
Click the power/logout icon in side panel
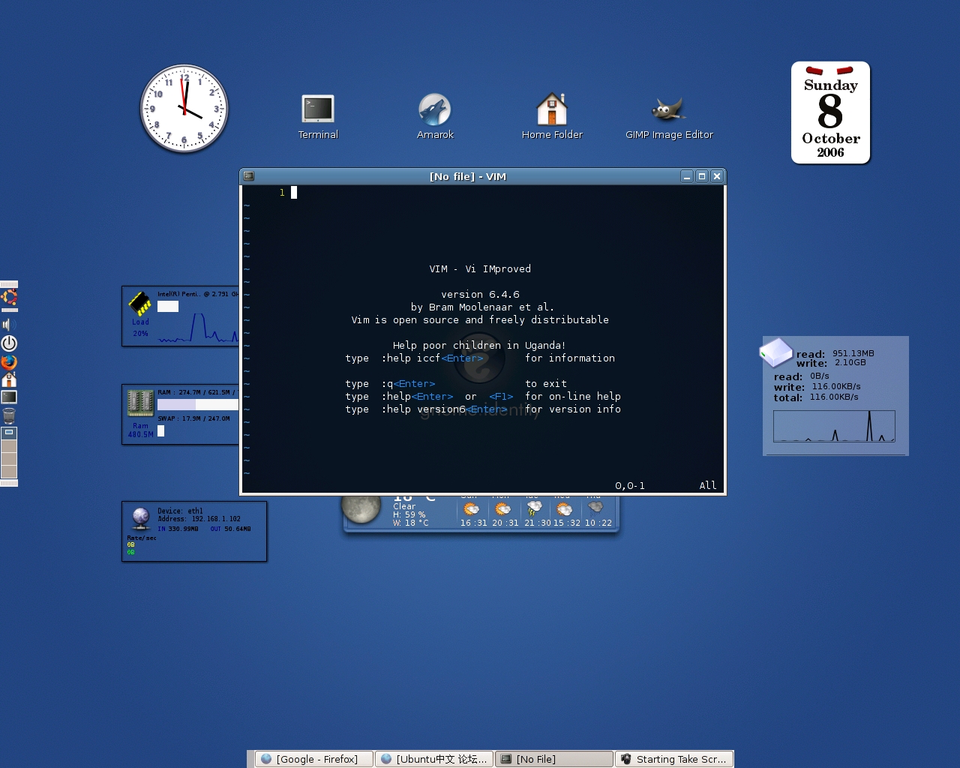9,343
